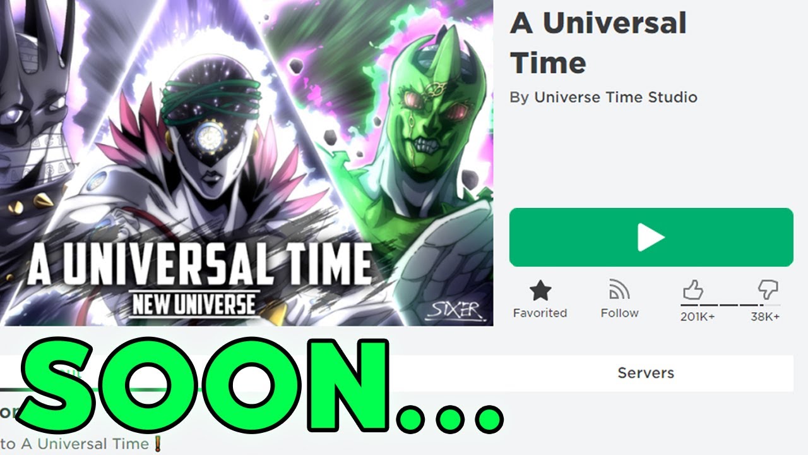The image size is (808, 455).
Task: Click the NEW UNIVERSE banner on thumbnail
Action: 194,303
